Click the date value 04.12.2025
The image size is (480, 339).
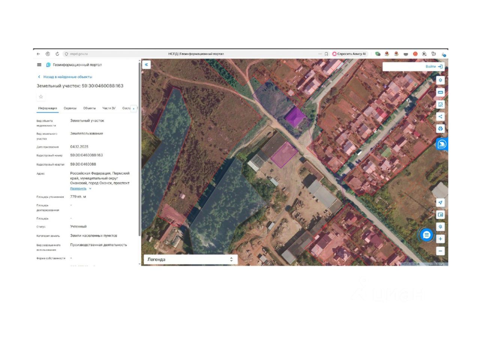tap(79, 147)
